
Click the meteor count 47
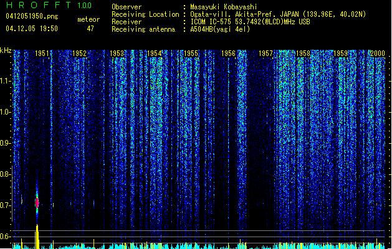[x=90, y=29]
